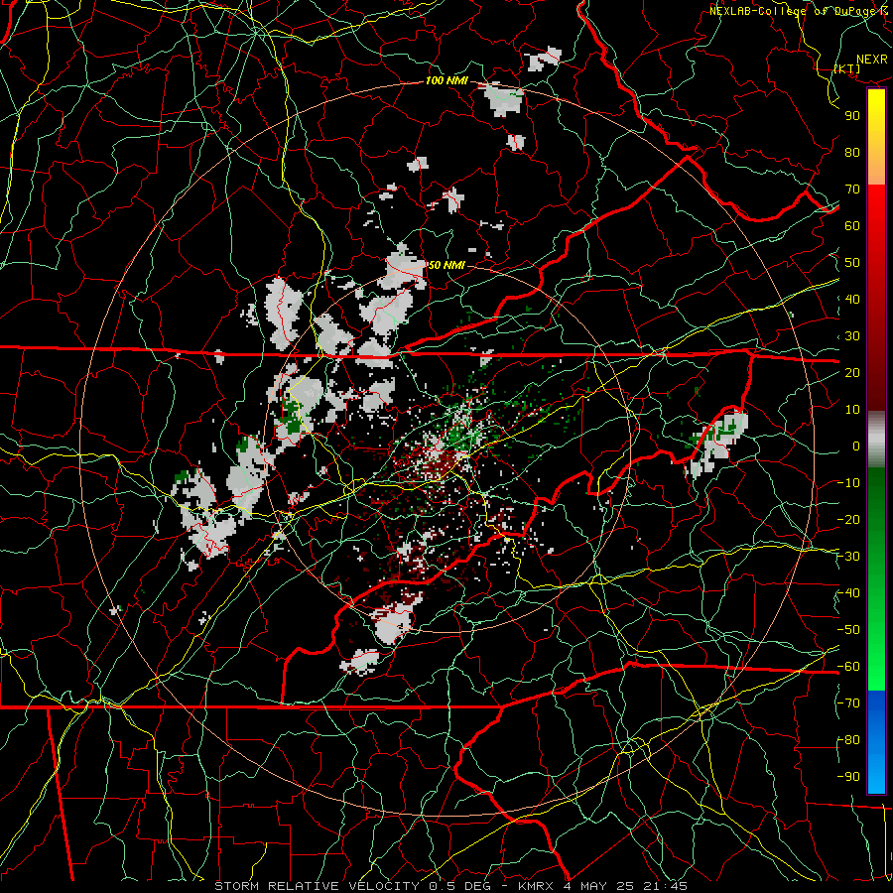Click the '80' value on velocity scale
Viewport: 893px width, 893px height.
852,153
